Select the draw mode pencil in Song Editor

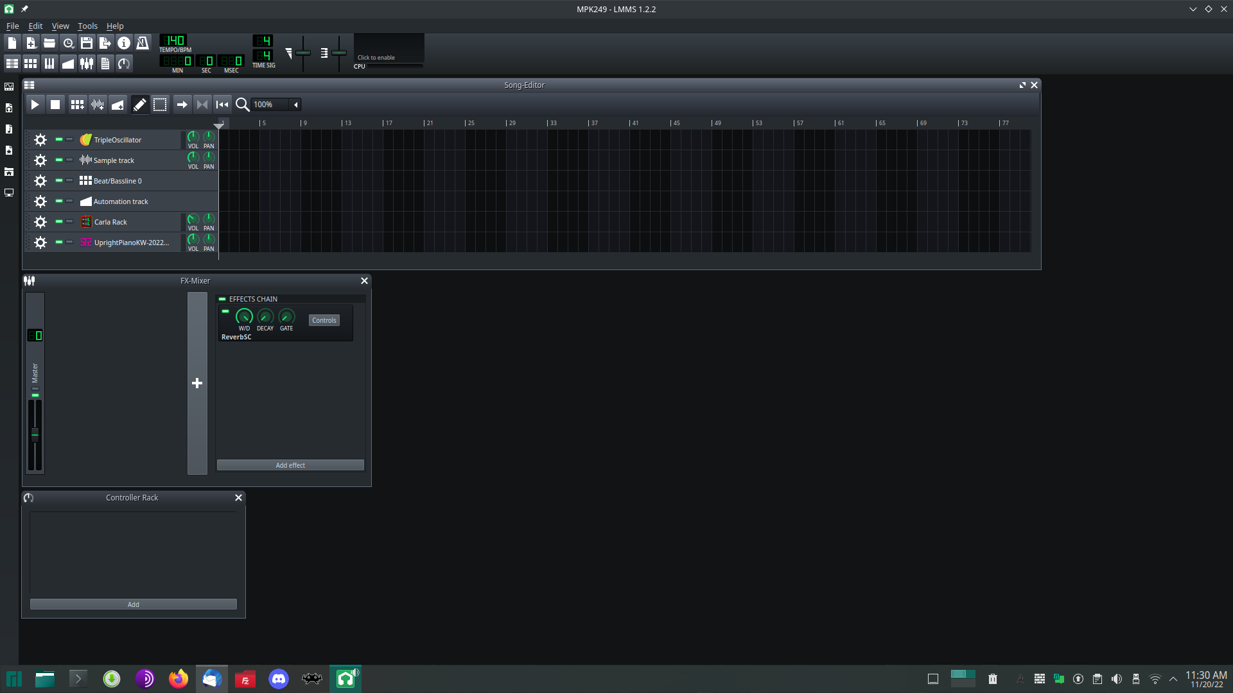[140, 104]
